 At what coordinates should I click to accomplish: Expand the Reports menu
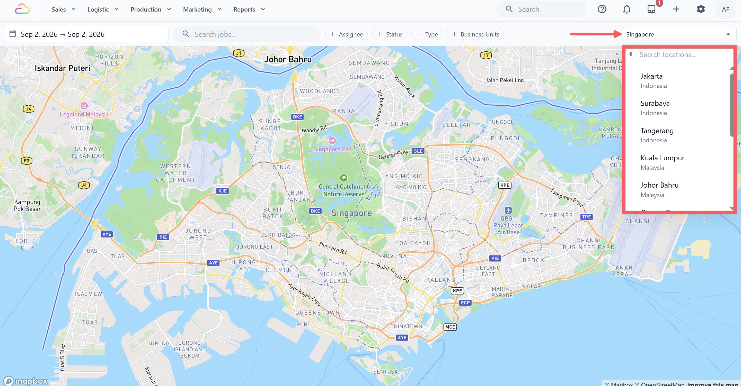[249, 9]
